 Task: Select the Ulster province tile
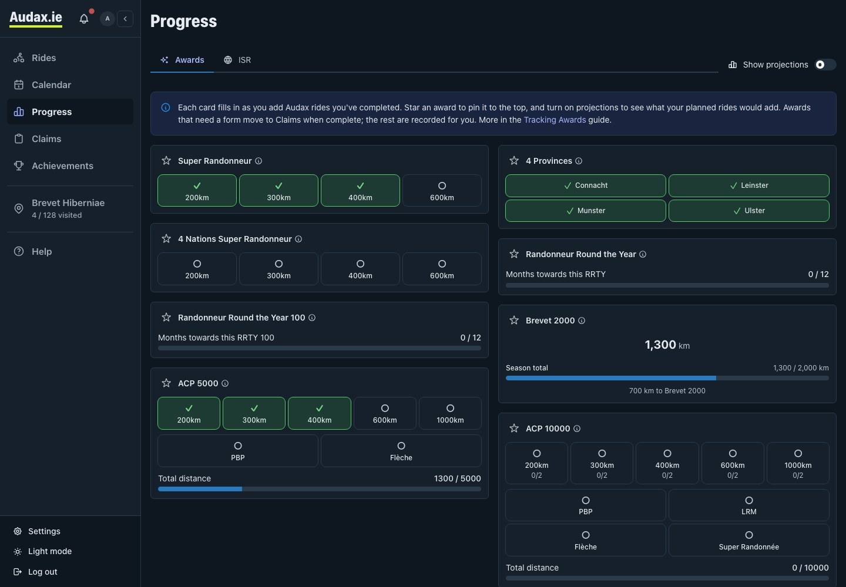pyautogui.click(x=749, y=211)
